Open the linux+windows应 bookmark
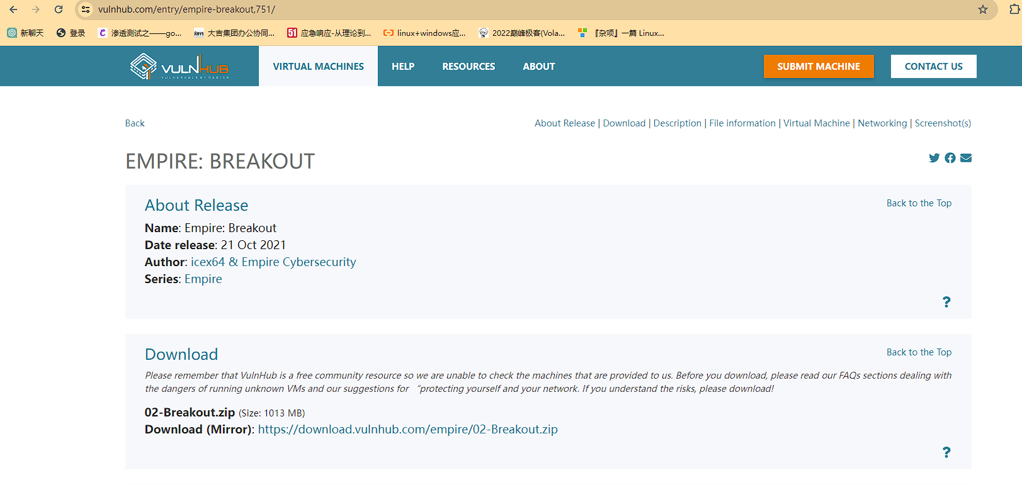1022x485 pixels. pos(425,33)
